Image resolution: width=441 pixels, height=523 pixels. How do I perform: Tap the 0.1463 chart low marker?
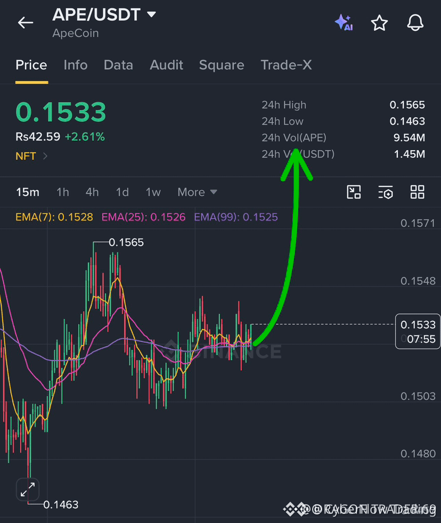click(x=61, y=505)
